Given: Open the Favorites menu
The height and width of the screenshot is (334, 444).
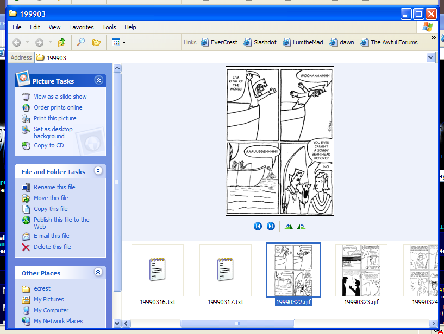Looking at the screenshot, I should [82, 27].
